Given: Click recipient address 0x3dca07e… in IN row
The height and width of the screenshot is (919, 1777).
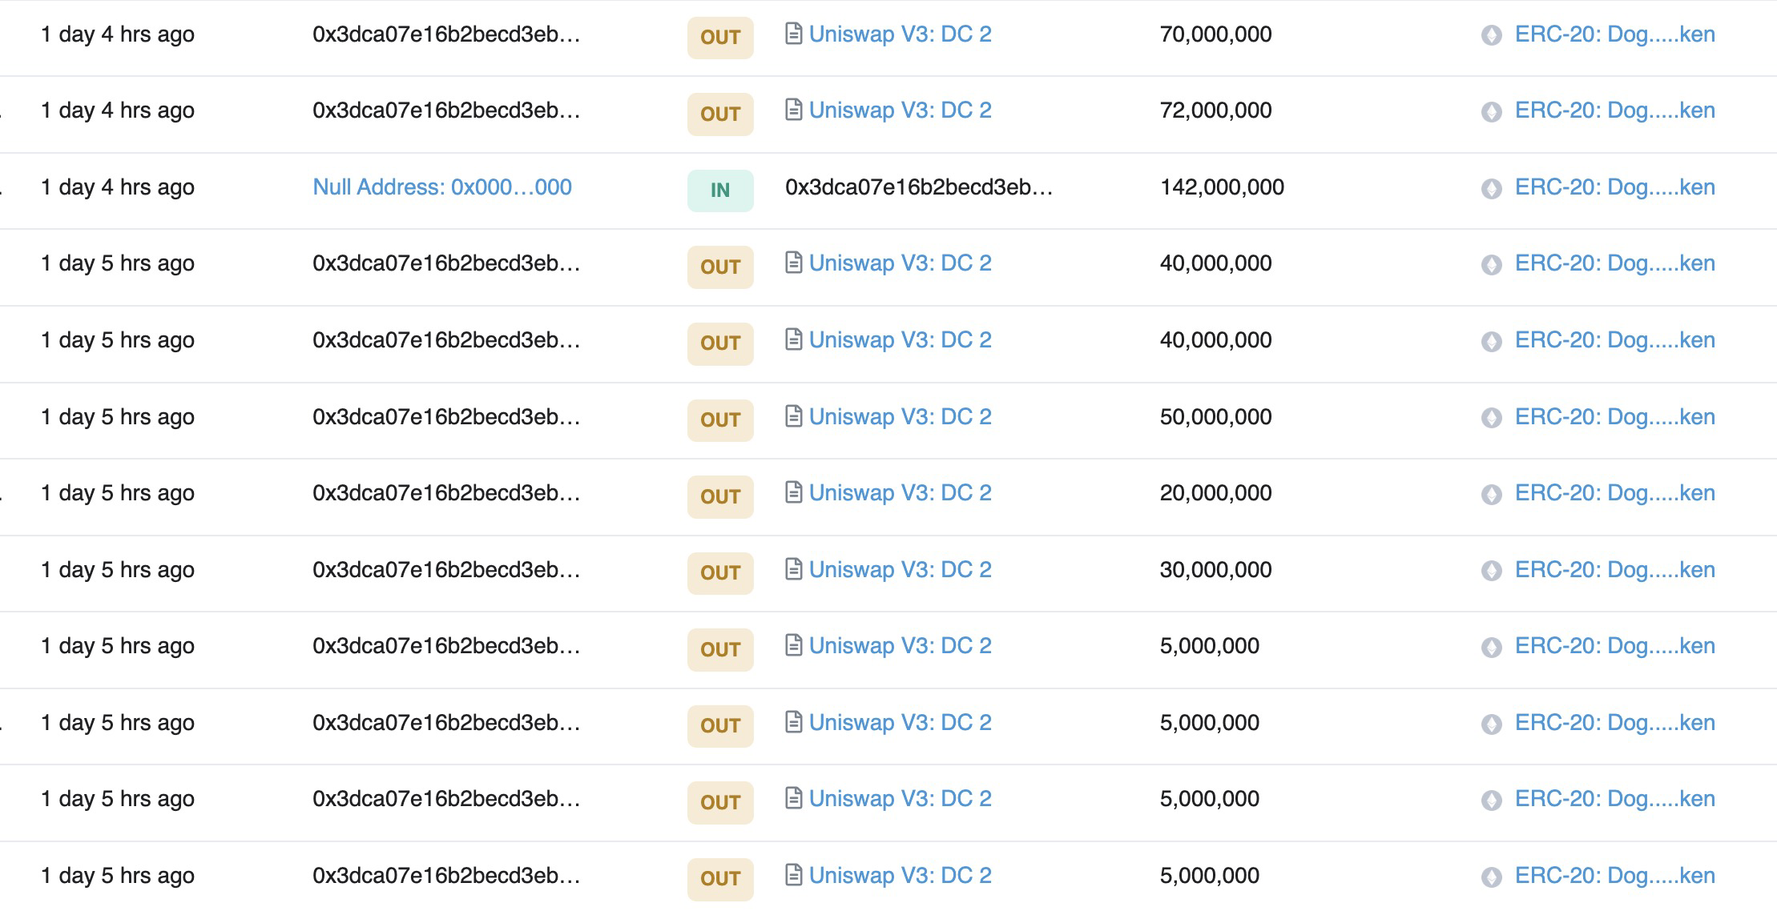Looking at the screenshot, I should coord(919,187).
